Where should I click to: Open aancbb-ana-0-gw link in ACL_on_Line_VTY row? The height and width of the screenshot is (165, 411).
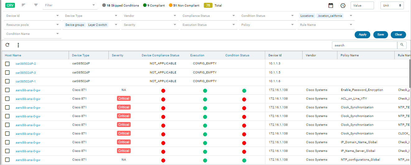click(x=28, y=99)
